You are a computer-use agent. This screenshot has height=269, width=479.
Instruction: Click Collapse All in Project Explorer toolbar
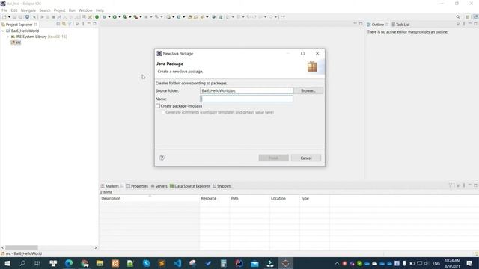58,24
